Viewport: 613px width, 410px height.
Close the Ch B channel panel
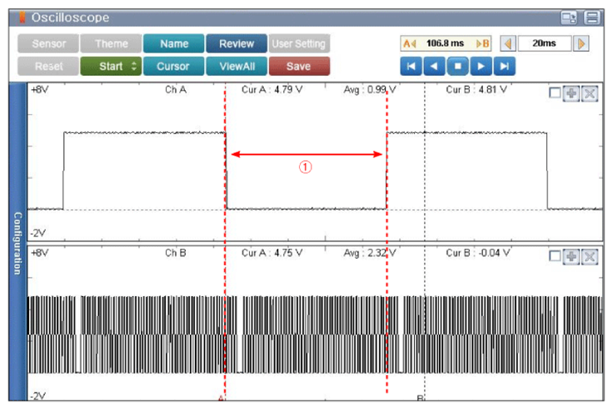pyautogui.click(x=590, y=256)
